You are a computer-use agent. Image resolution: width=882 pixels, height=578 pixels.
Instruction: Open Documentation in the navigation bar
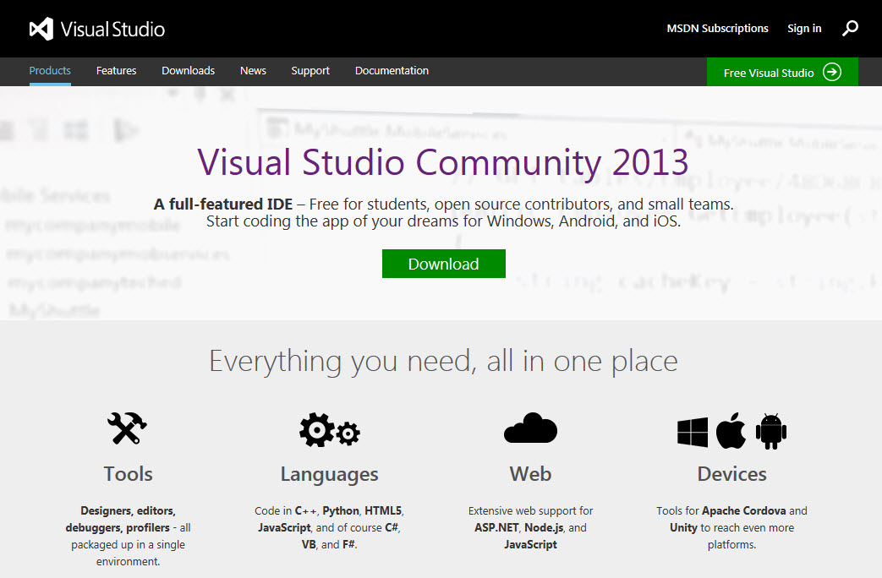coord(392,71)
